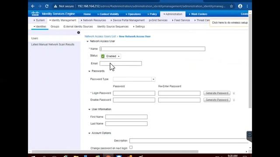Click the horizontal scrollbar thumb
Image resolution: width=280 pixels, height=157 pixels.
115,152
